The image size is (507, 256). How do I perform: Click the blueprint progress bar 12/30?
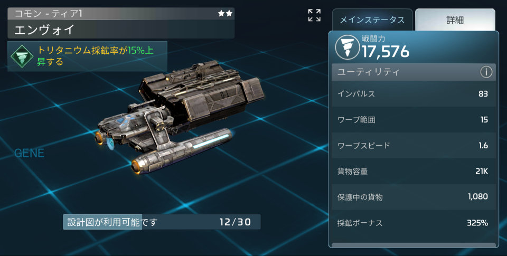click(x=162, y=222)
